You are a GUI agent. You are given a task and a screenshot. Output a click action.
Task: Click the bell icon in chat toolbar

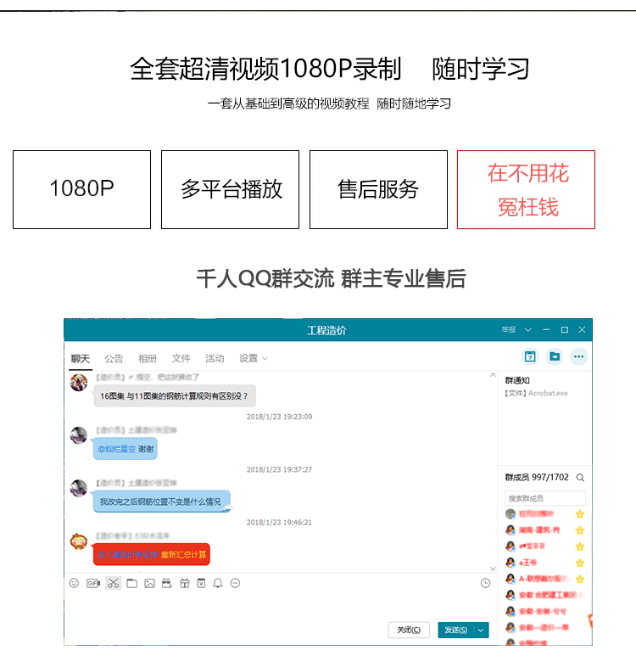(218, 583)
